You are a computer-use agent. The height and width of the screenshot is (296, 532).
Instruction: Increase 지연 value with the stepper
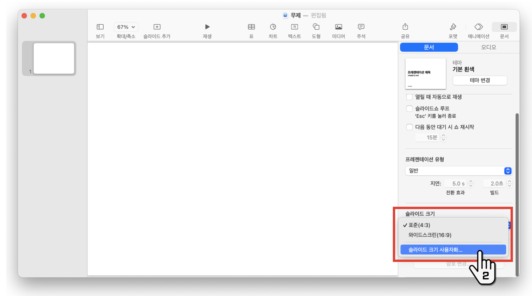pyautogui.click(x=471, y=181)
